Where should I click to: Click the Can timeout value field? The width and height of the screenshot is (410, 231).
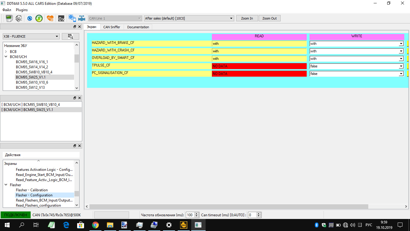point(252,215)
